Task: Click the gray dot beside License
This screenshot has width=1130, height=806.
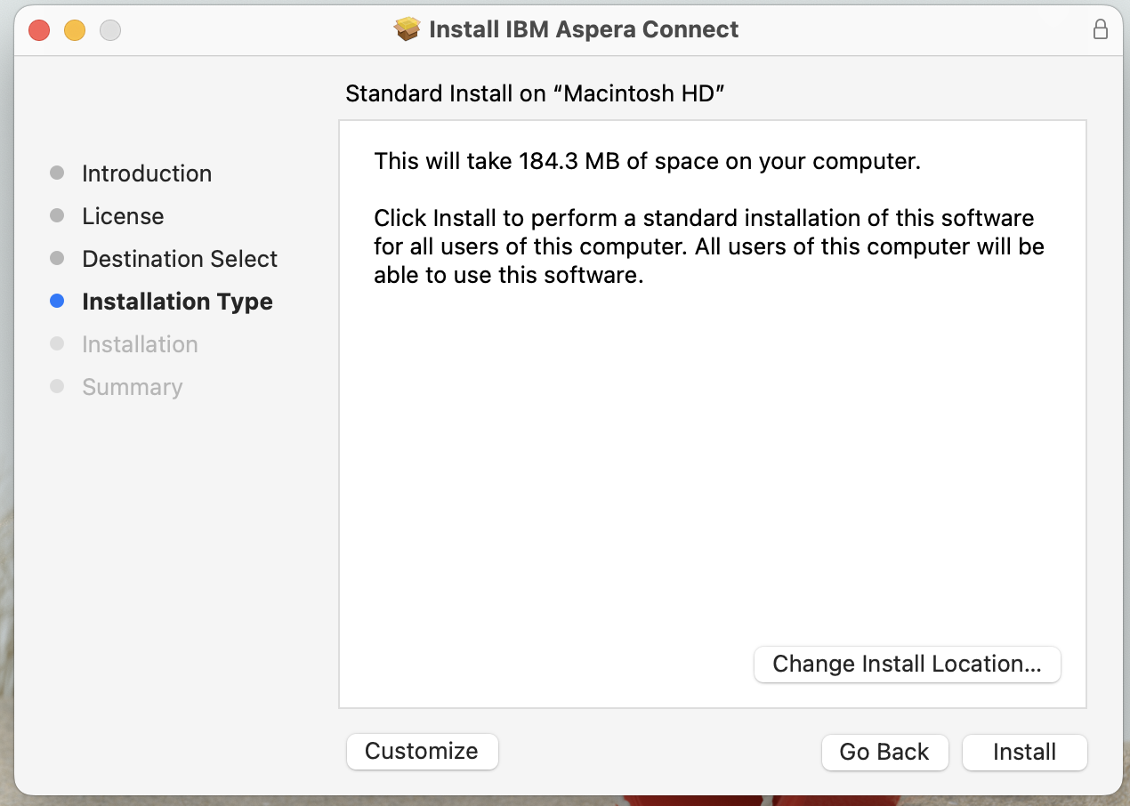Action: [x=57, y=216]
